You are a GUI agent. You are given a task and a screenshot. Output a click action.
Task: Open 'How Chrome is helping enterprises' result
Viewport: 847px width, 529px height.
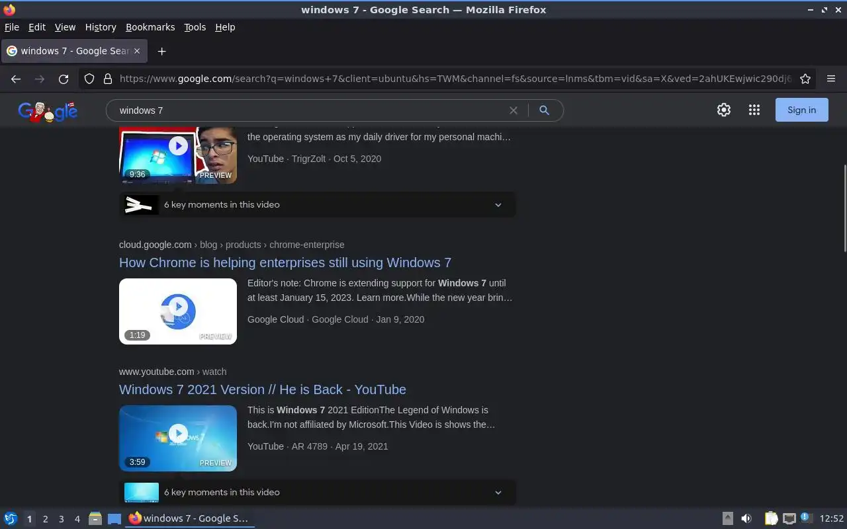click(x=285, y=263)
